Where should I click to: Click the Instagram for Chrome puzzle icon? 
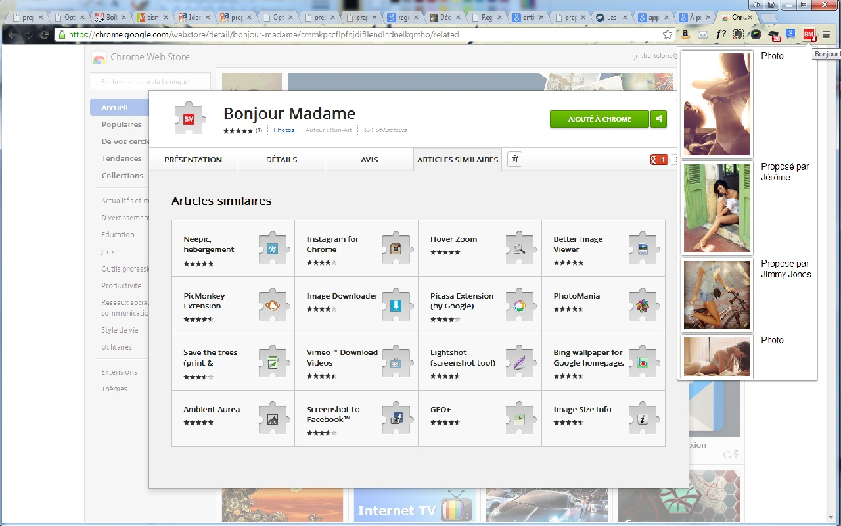396,248
